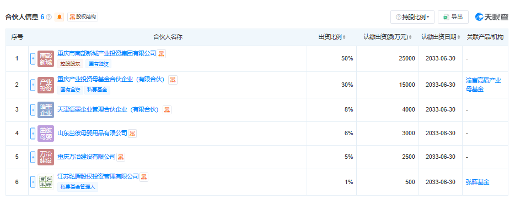Click structure icon next to 山东茁彼母婴用品

(x=132, y=133)
